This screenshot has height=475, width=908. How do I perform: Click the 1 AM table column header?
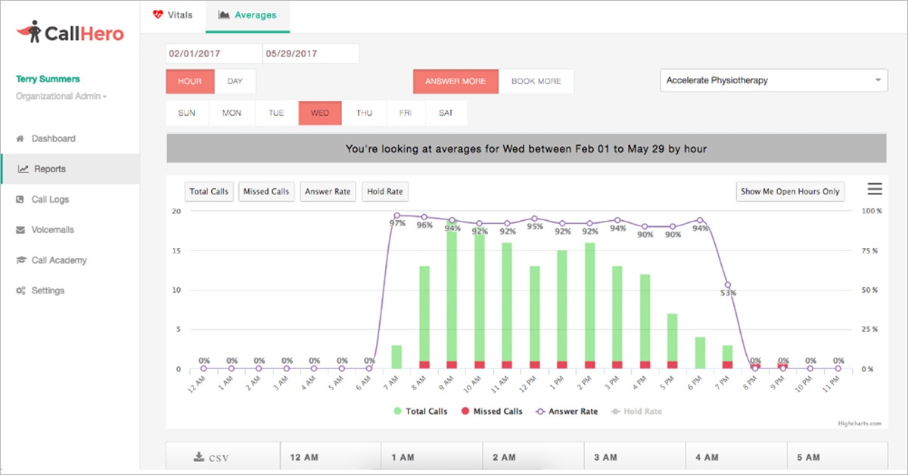(431, 458)
